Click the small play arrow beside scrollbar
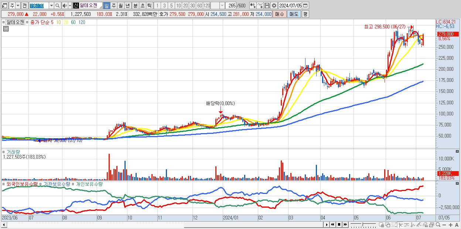 tap(327, 225)
